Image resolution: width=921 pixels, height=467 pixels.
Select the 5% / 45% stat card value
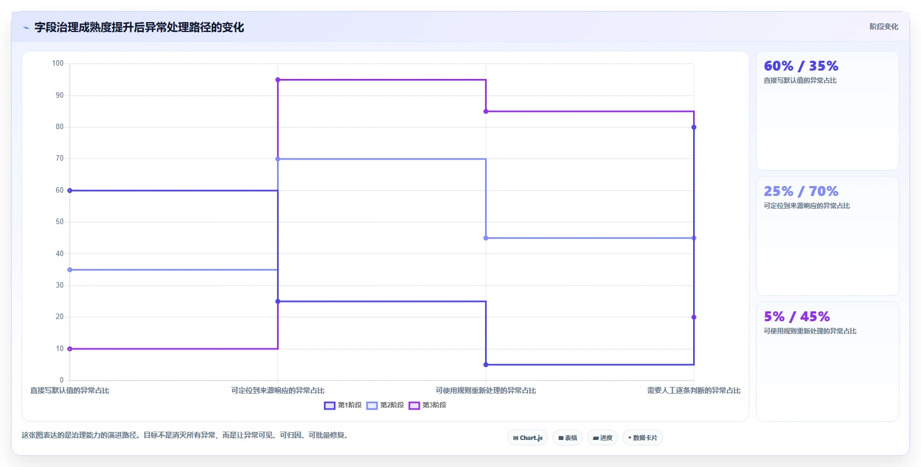point(796,317)
